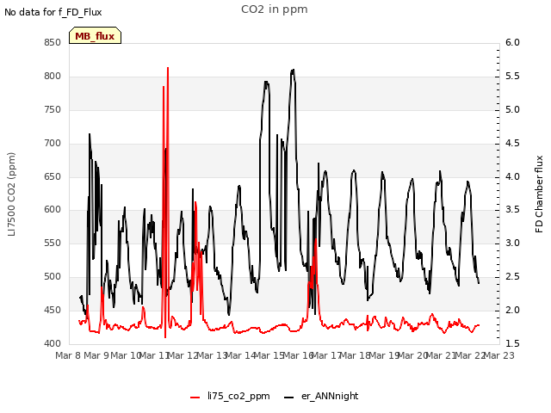
Task: Select the chart title CO2 in ppm
Action: [x=275, y=9]
